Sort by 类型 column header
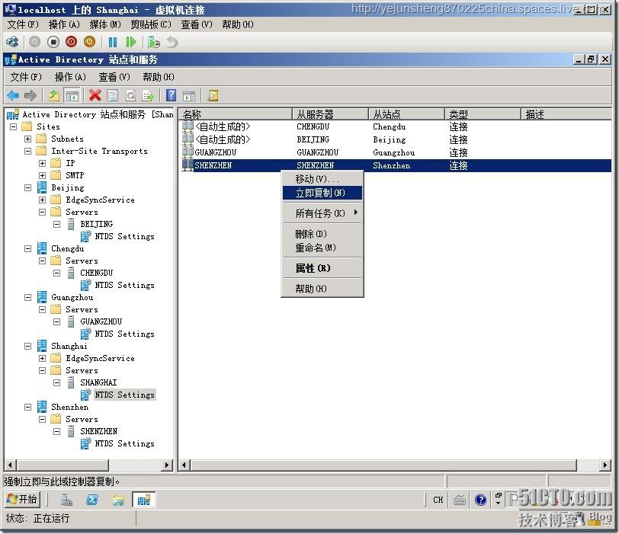The width and height of the screenshot is (619, 534). (483, 114)
